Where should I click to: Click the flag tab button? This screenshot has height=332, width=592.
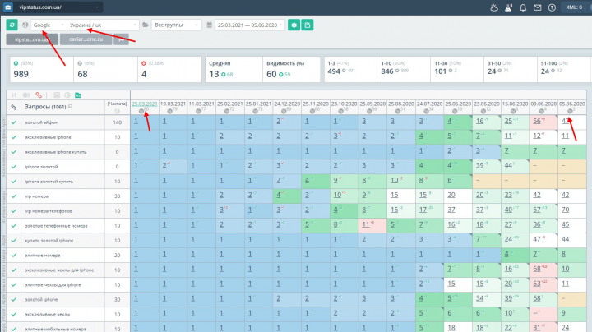121,39
